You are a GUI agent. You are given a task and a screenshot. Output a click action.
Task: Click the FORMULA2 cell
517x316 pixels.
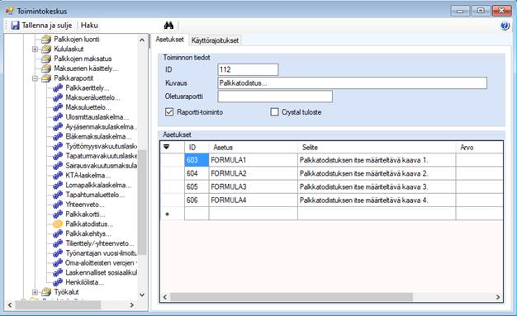[x=254, y=173]
